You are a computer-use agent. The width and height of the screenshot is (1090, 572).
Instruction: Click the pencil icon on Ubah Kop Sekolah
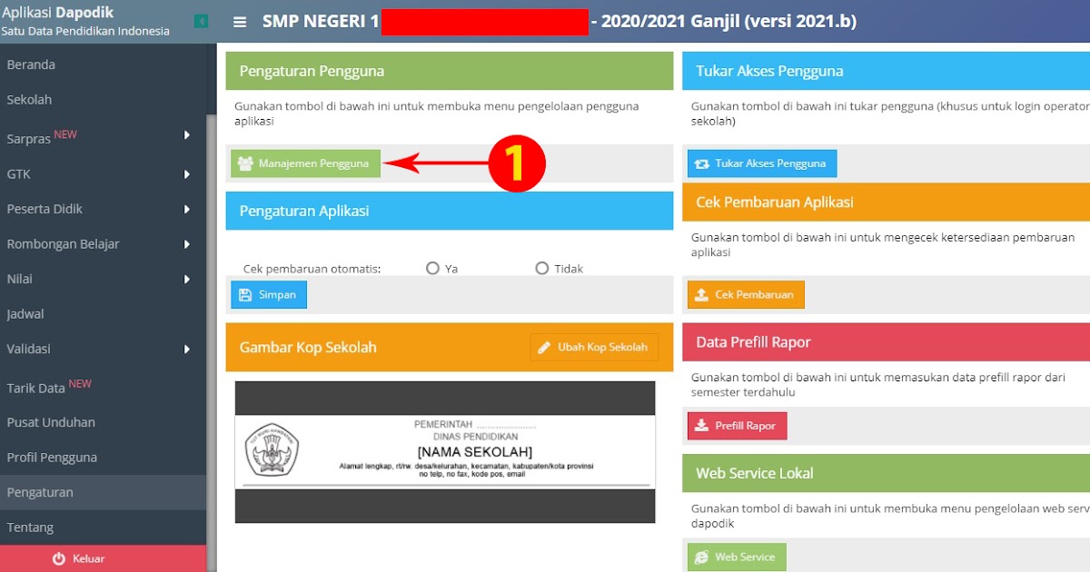(544, 347)
